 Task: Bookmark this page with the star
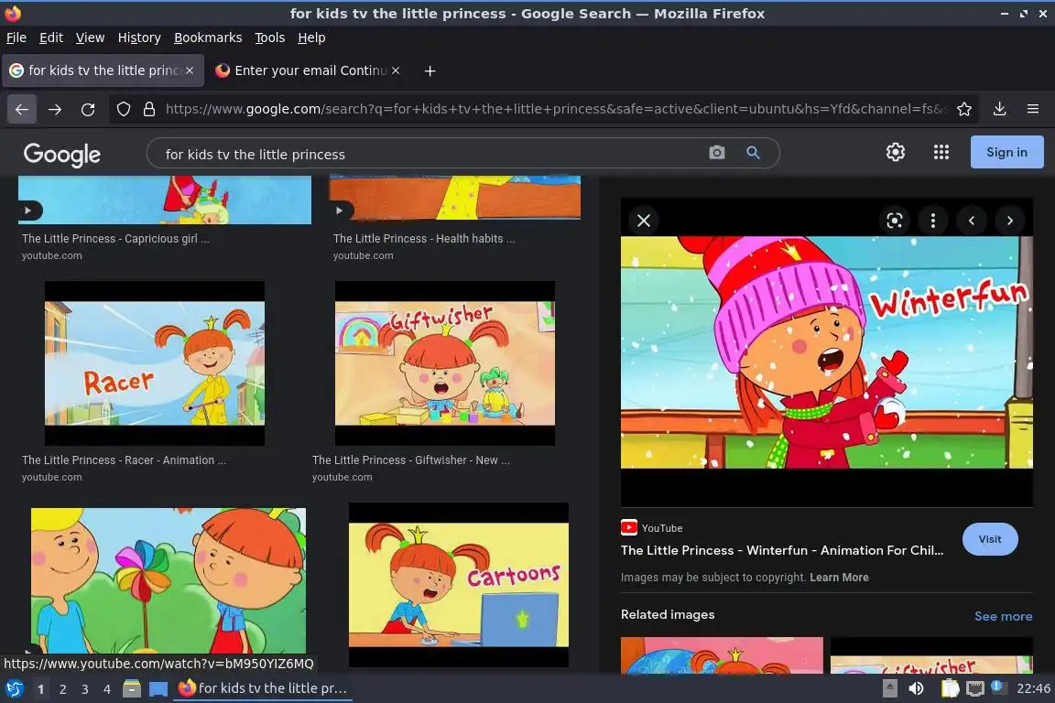point(964,109)
